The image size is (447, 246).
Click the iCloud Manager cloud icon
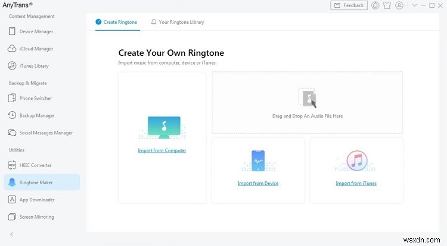(12, 49)
